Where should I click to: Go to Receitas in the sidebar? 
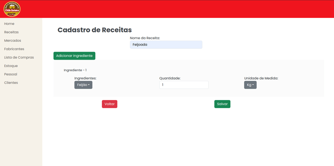[11, 32]
